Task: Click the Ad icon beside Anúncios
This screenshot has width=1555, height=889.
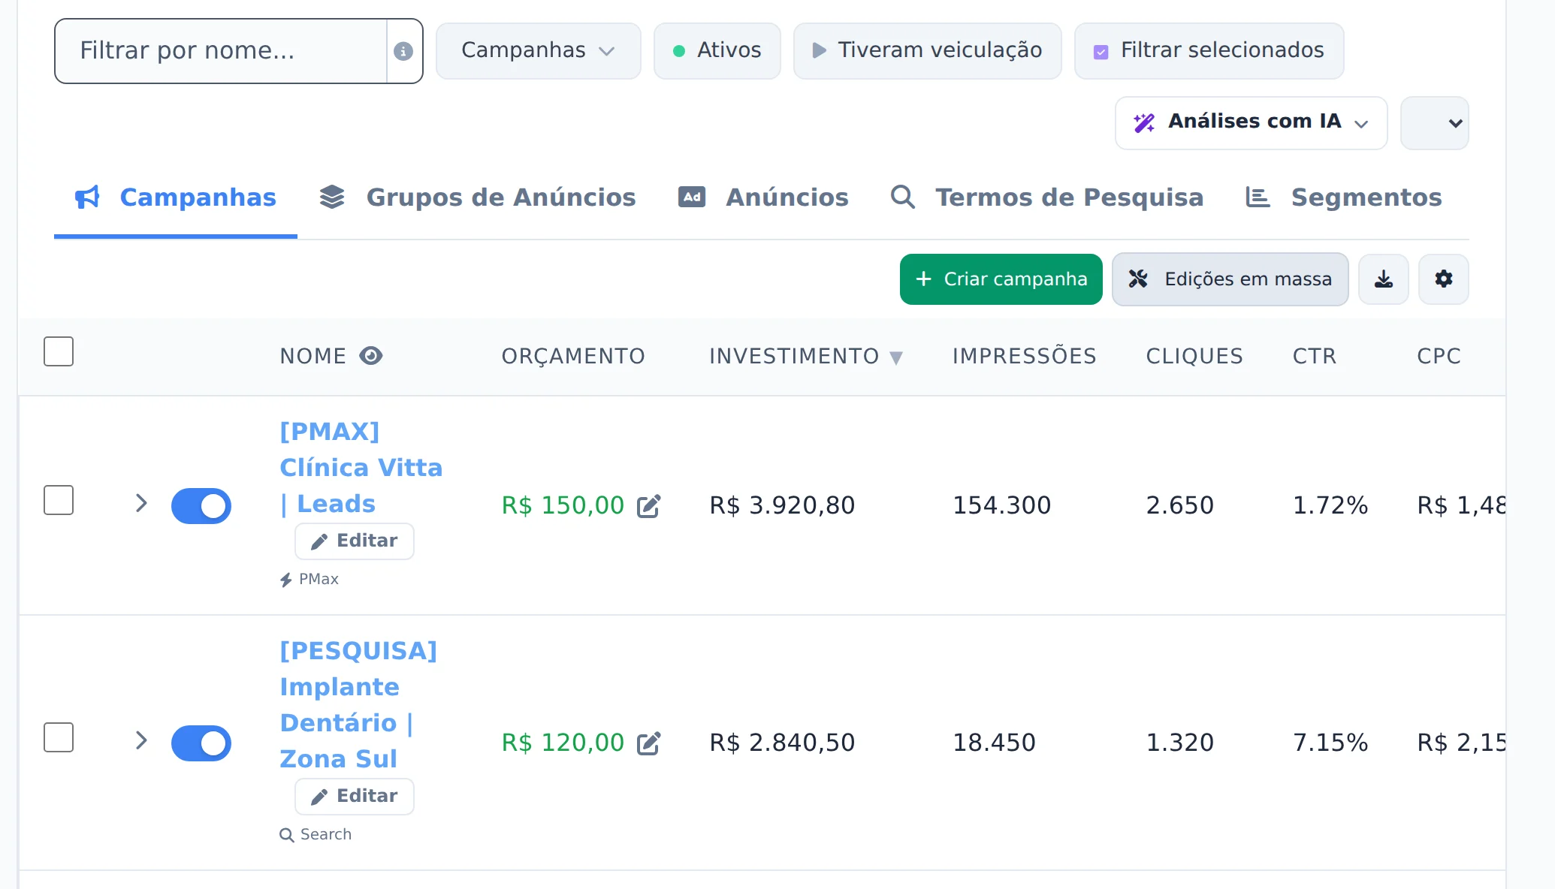Action: pyautogui.click(x=692, y=197)
